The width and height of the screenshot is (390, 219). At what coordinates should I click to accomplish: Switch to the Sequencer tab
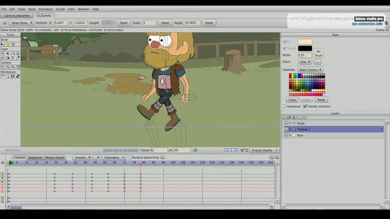point(35,158)
